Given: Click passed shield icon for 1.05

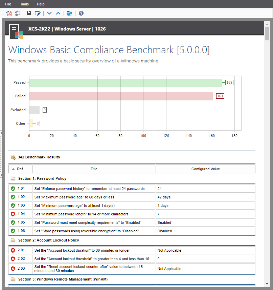Looking at the screenshot, I should pos(13,223).
